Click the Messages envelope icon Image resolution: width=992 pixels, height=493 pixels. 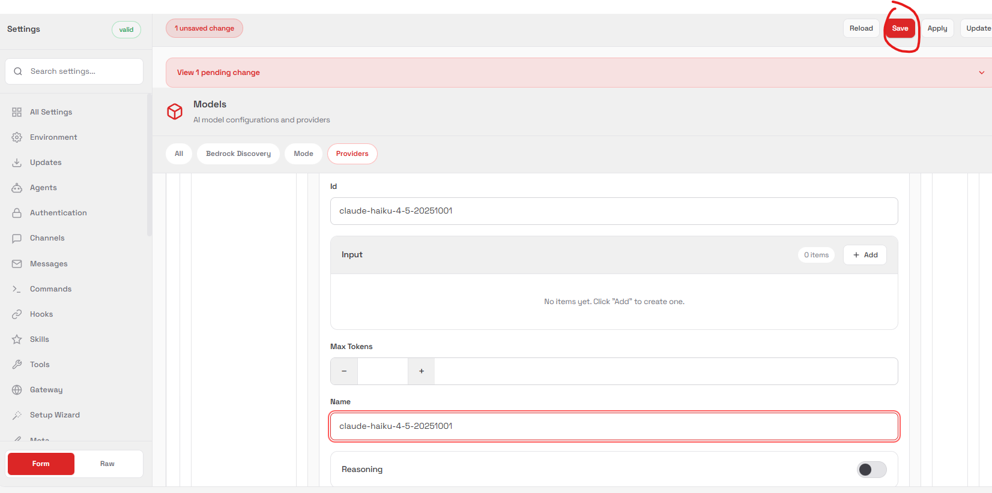click(x=17, y=264)
